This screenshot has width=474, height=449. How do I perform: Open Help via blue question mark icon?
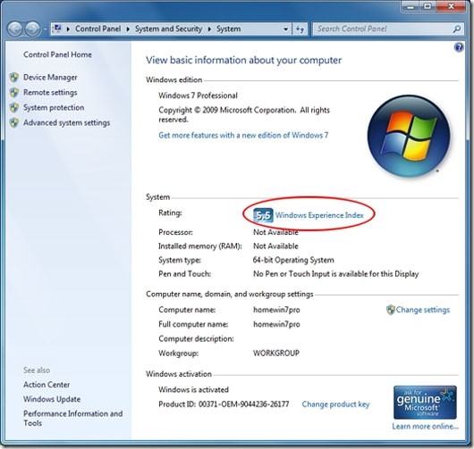459,47
